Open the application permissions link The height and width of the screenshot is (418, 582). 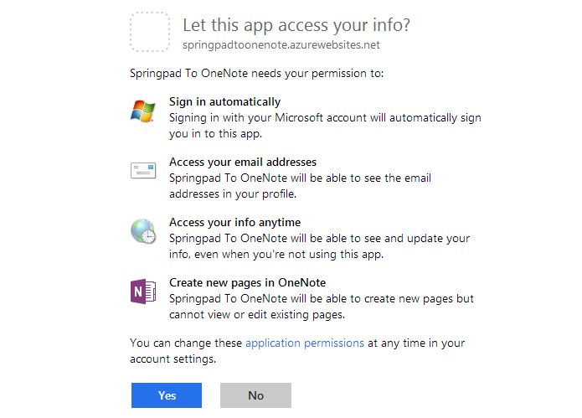(x=305, y=343)
